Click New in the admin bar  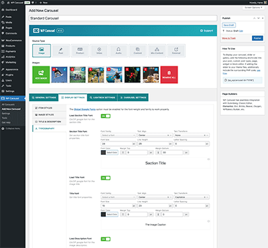tap(44, 3)
